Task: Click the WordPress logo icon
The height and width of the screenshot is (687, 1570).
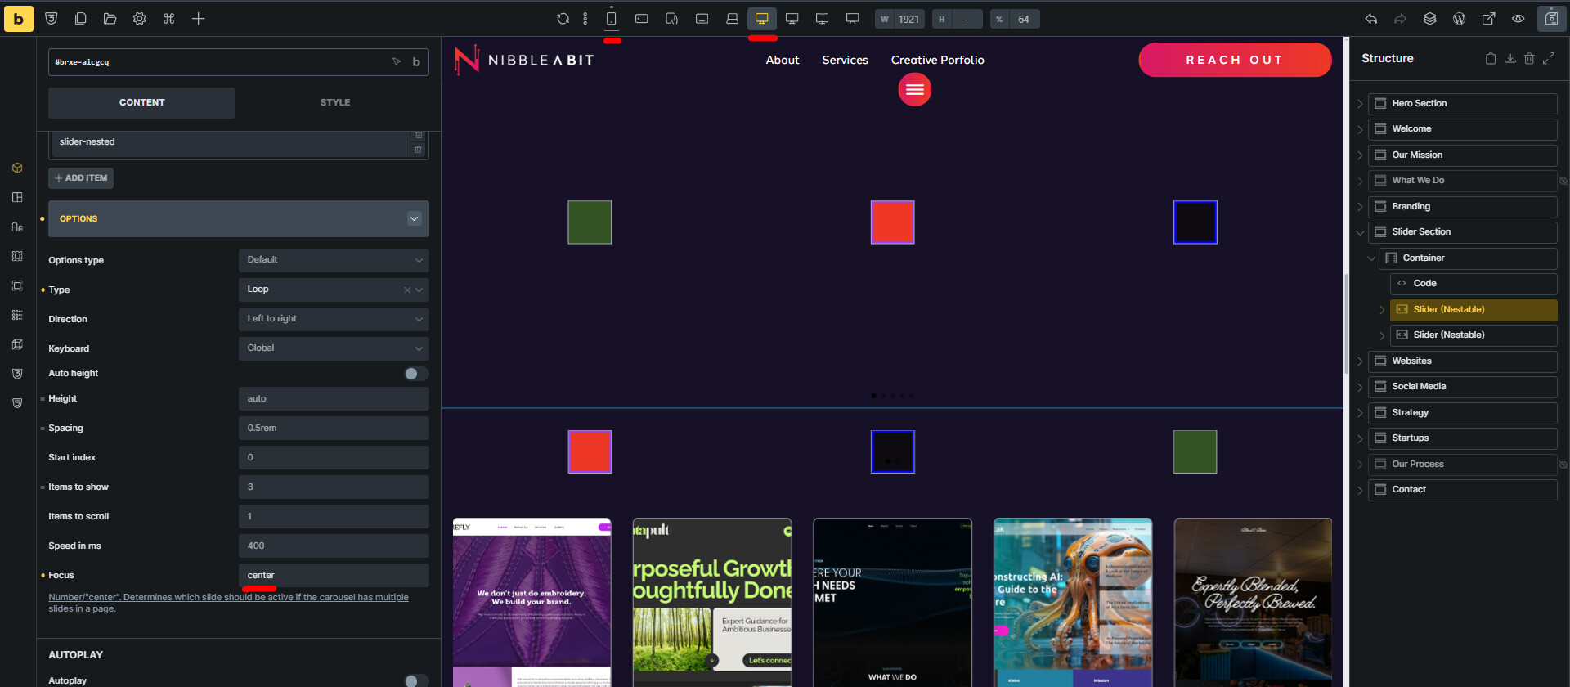Action: click(1460, 19)
